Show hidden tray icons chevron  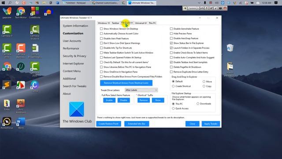click(199, 3)
